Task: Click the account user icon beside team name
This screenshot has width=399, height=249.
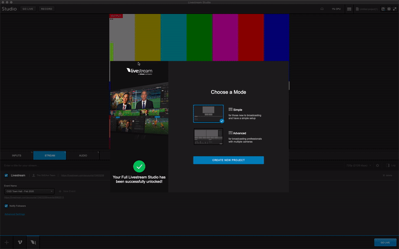Action: [33, 175]
